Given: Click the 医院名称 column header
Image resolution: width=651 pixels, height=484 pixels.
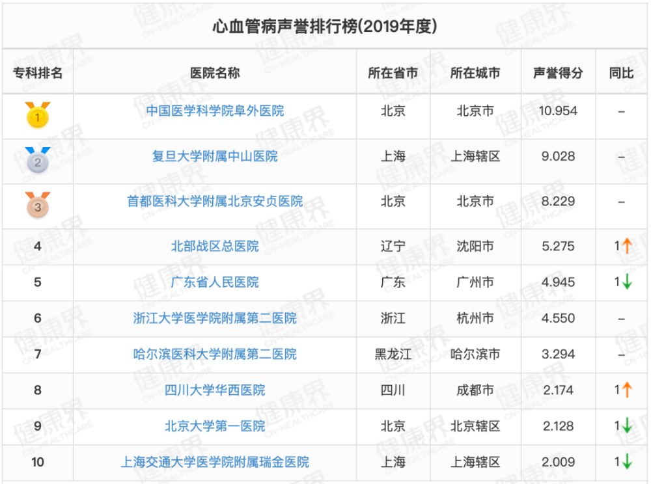Looking at the screenshot, I should pos(215,73).
